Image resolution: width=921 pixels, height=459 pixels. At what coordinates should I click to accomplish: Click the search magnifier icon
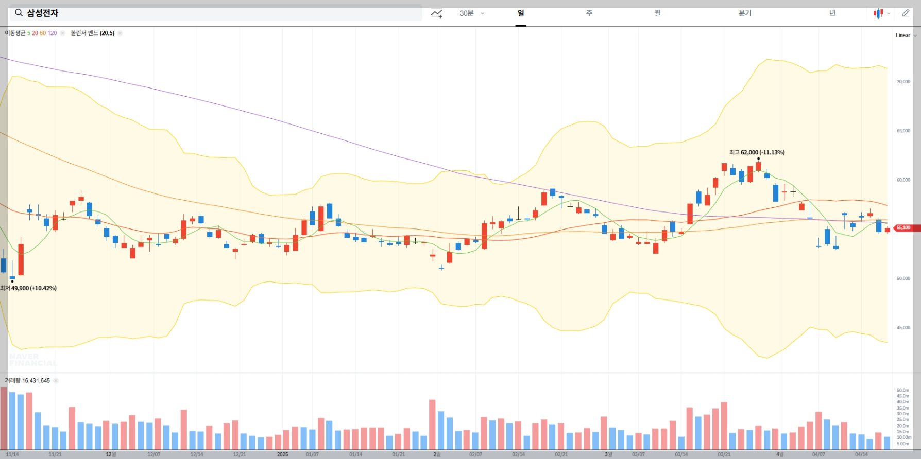(x=19, y=13)
